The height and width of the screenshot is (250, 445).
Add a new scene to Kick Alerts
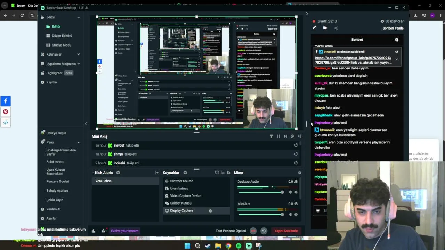pyautogui.click(x=118, y=173)
